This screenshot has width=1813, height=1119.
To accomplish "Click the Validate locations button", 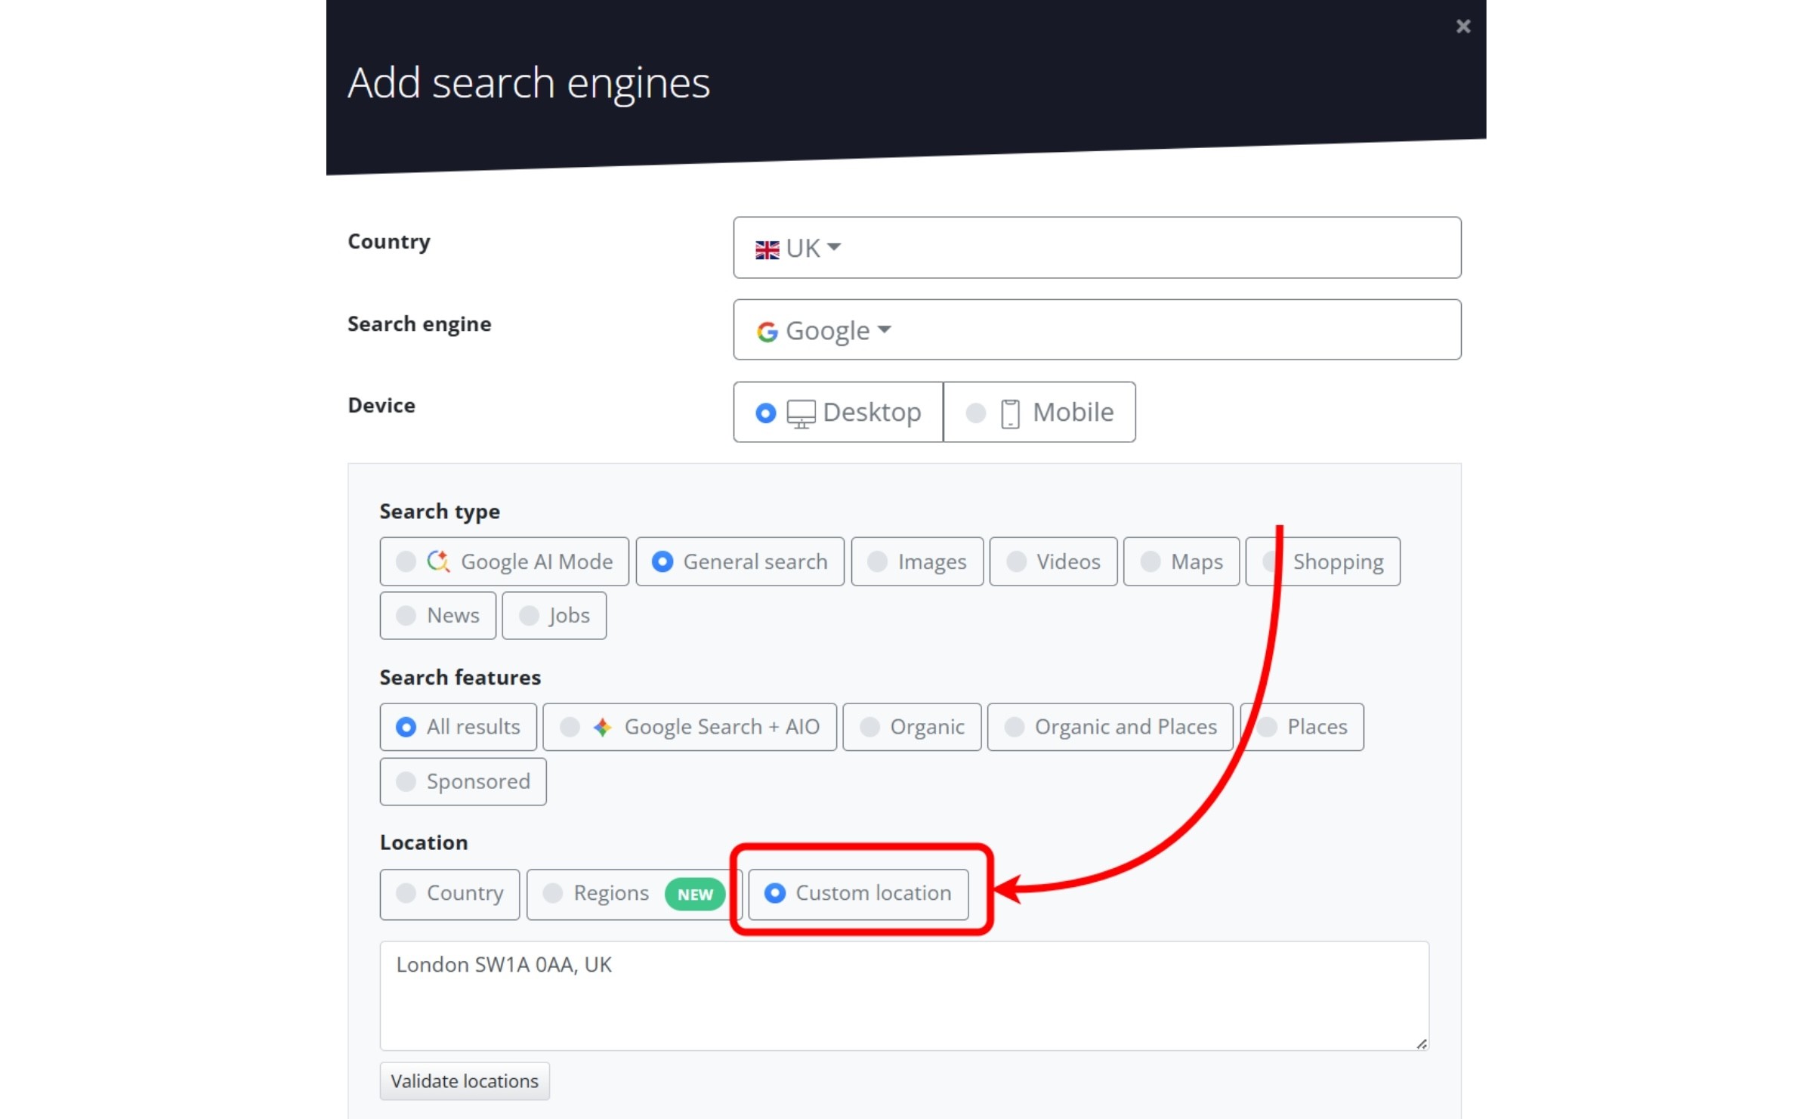I will coord(465,1080).
